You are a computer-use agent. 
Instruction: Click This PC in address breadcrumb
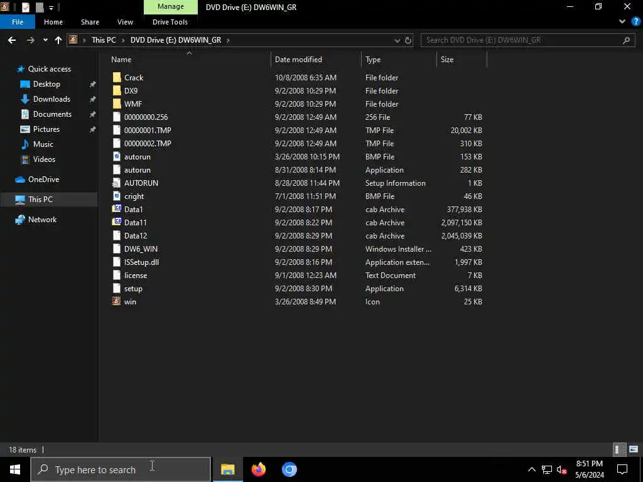tap(104, 40)
